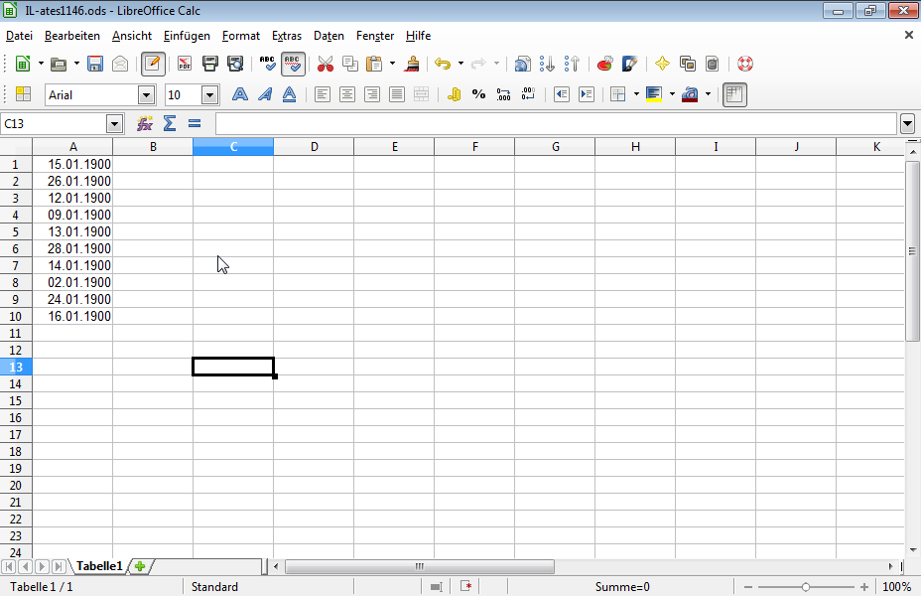Undo the last action
This screenshot has width=921, height=596.
click(443, 64)
